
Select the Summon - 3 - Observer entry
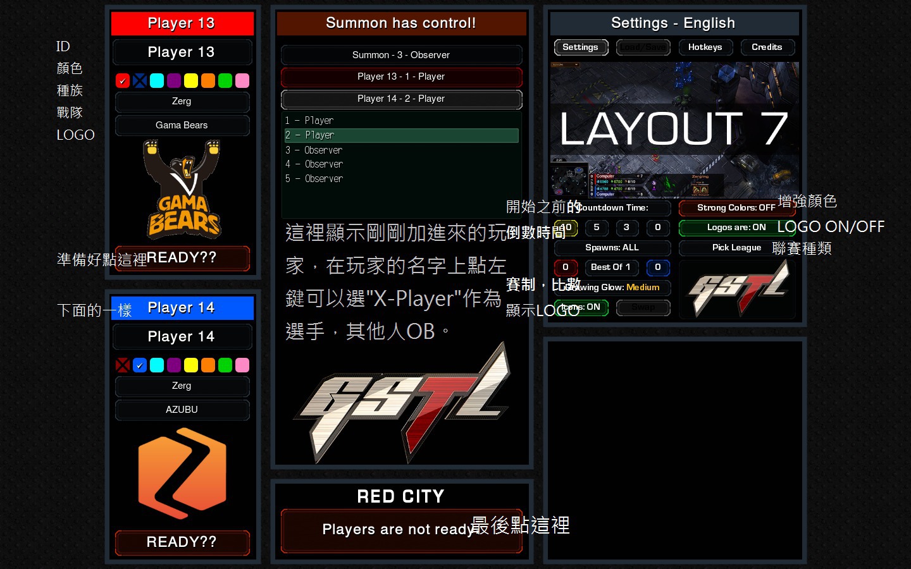[x=401, y=55]
